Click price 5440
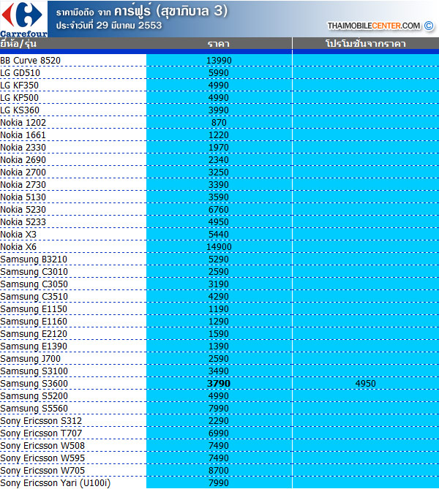Viewport: 439px width, 489px height. tap(219, 235)
